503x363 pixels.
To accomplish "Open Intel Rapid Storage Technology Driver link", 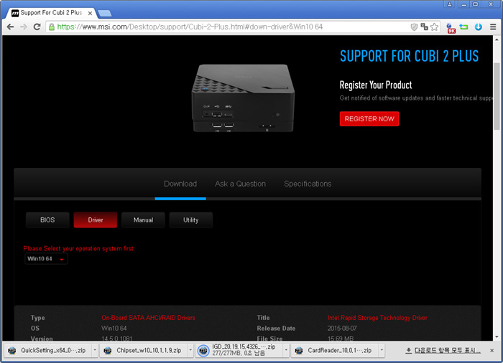I will pos(377,318).
